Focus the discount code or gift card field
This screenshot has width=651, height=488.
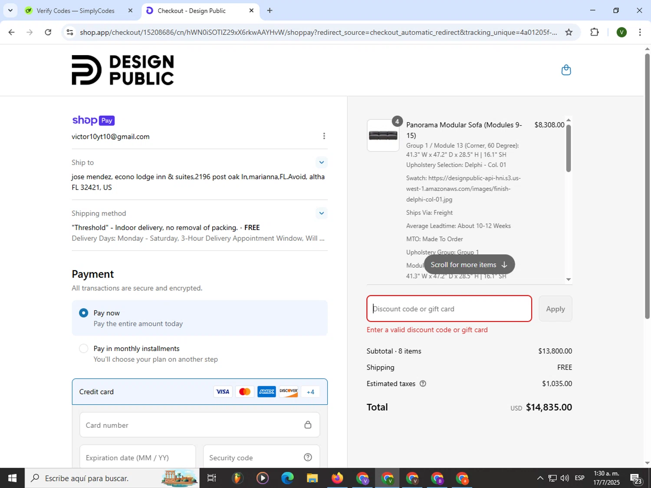point(449,309)
